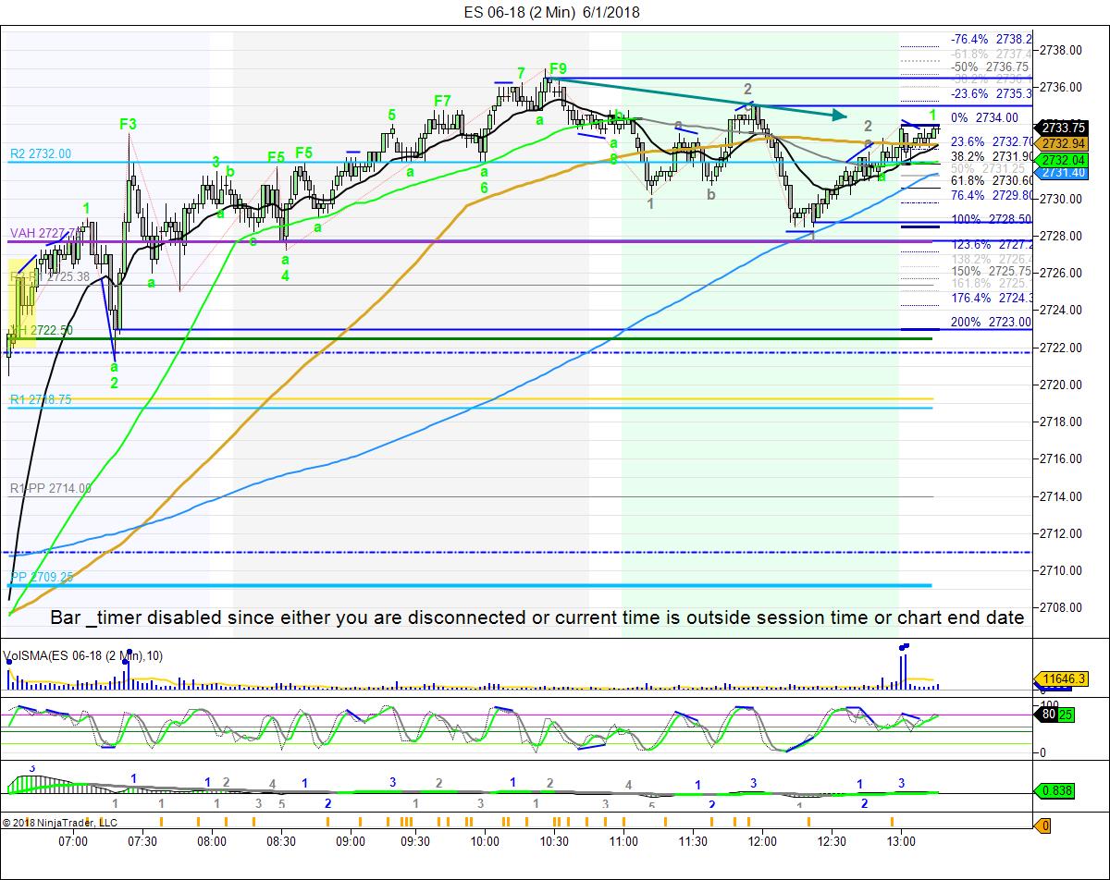Click the 2722.00 price axis label
The image size is (1110, 880).
point(1063,348)
